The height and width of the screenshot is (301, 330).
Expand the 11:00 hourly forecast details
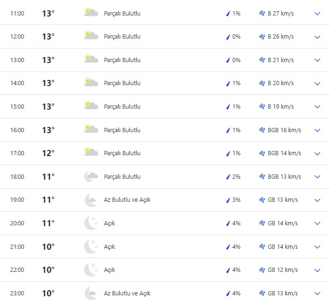point(317,14)
